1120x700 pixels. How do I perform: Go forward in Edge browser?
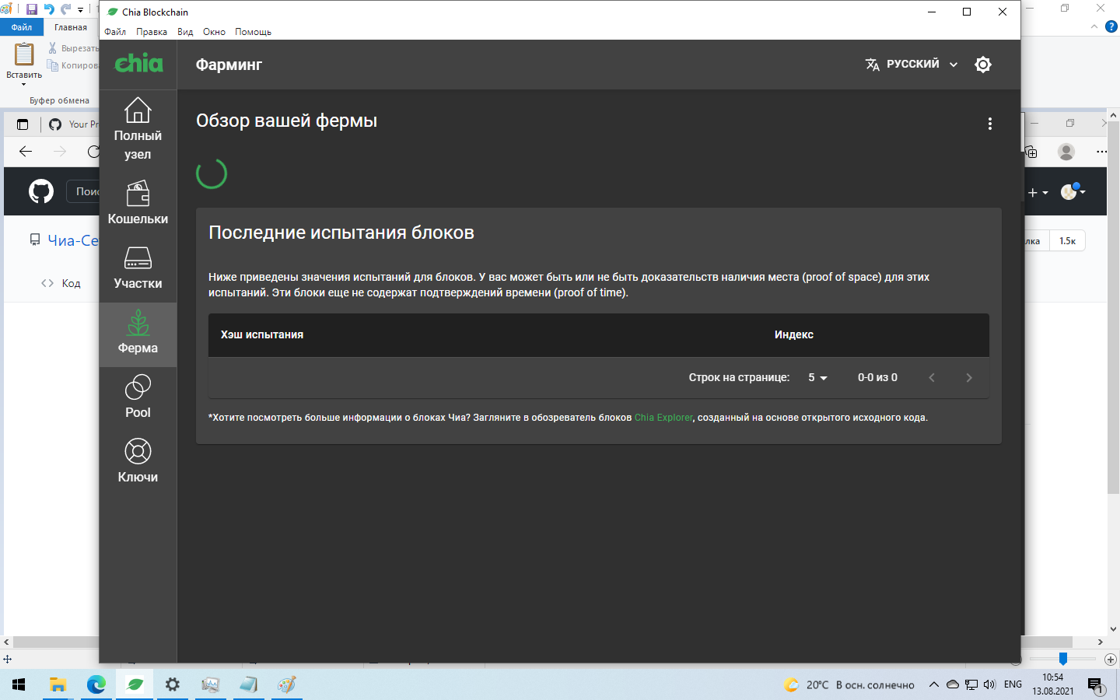click(60, 151)
